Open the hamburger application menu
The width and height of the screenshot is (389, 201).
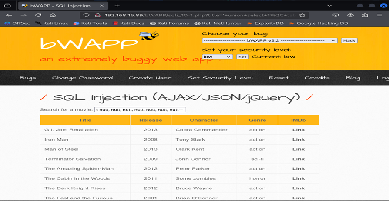click(379, 15)
